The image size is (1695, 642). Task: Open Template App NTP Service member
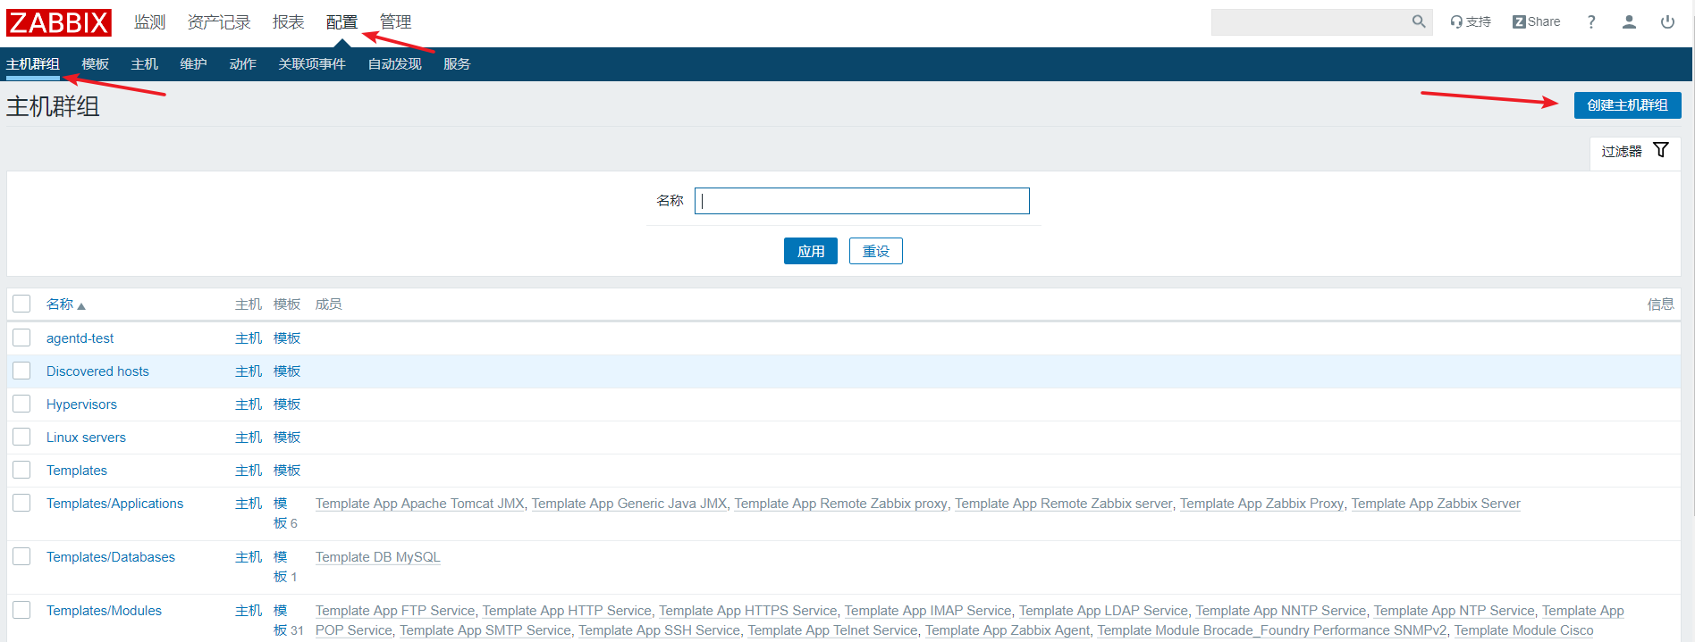point(1455,611)
